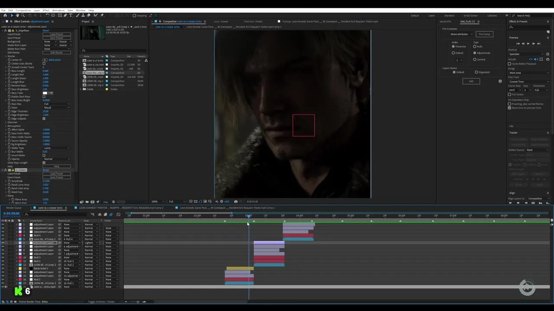Switch to the Render Queue tab
The width and height of the screenshot is (554, 311).
point(13,208)
